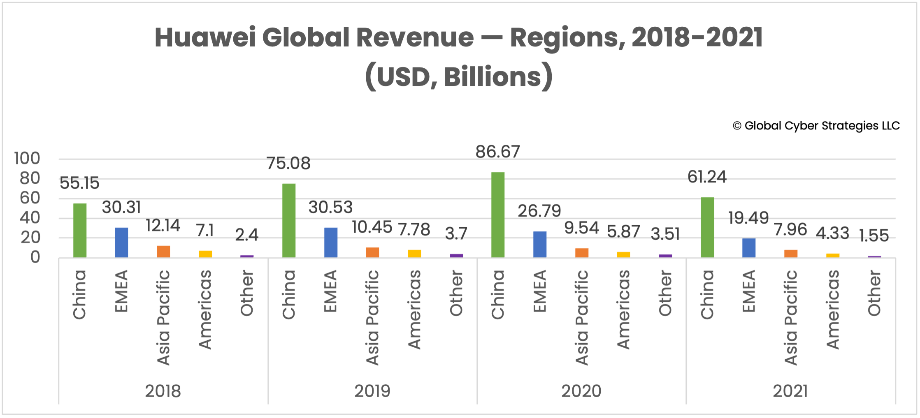The image size is (920, 418).
Task: Click the 2019 Americas yellow bar
Action: (414, 254)
